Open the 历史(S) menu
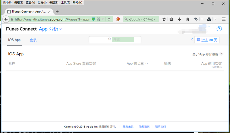 pos(42,3)
